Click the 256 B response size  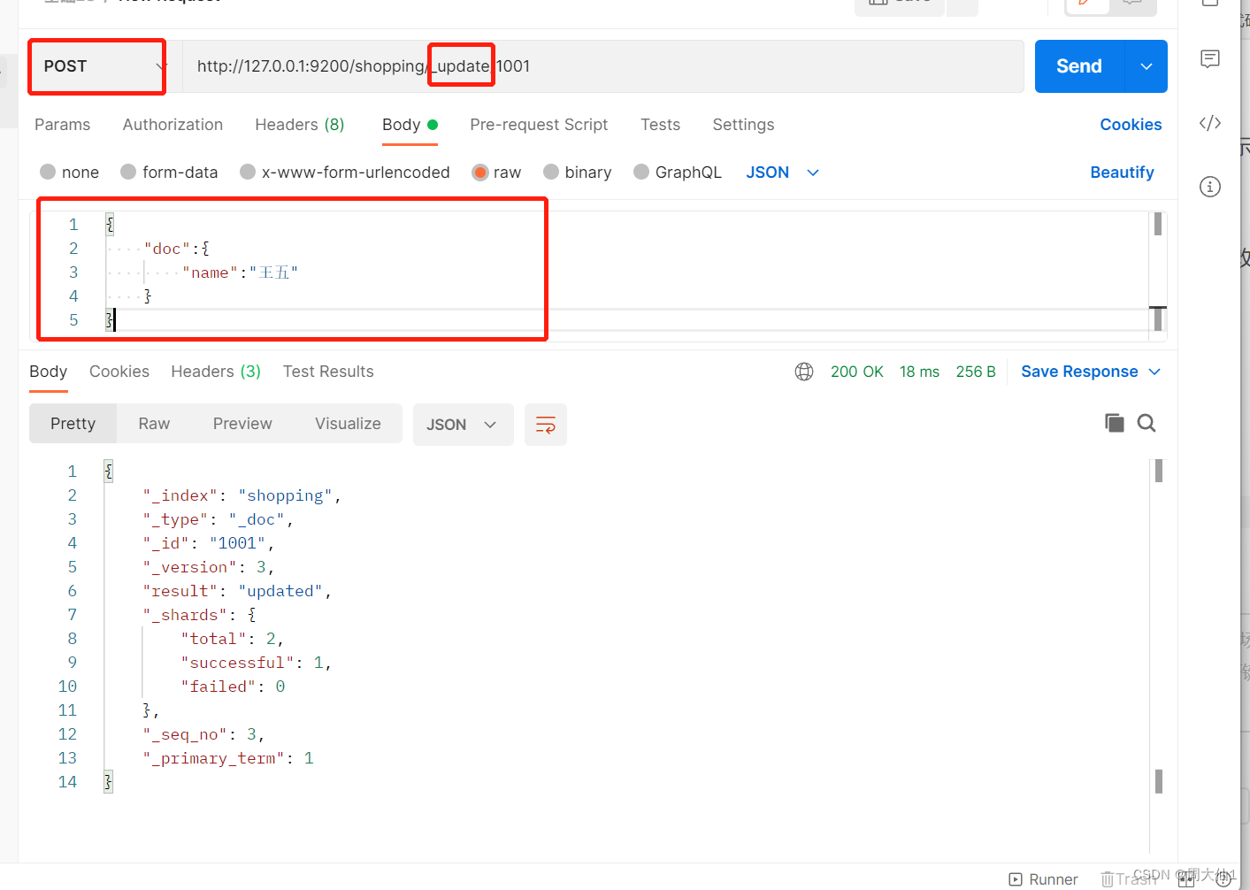tap(976, 372)
